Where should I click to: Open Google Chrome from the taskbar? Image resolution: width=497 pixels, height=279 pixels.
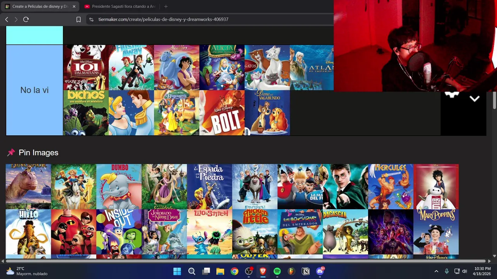coord(235,271)
